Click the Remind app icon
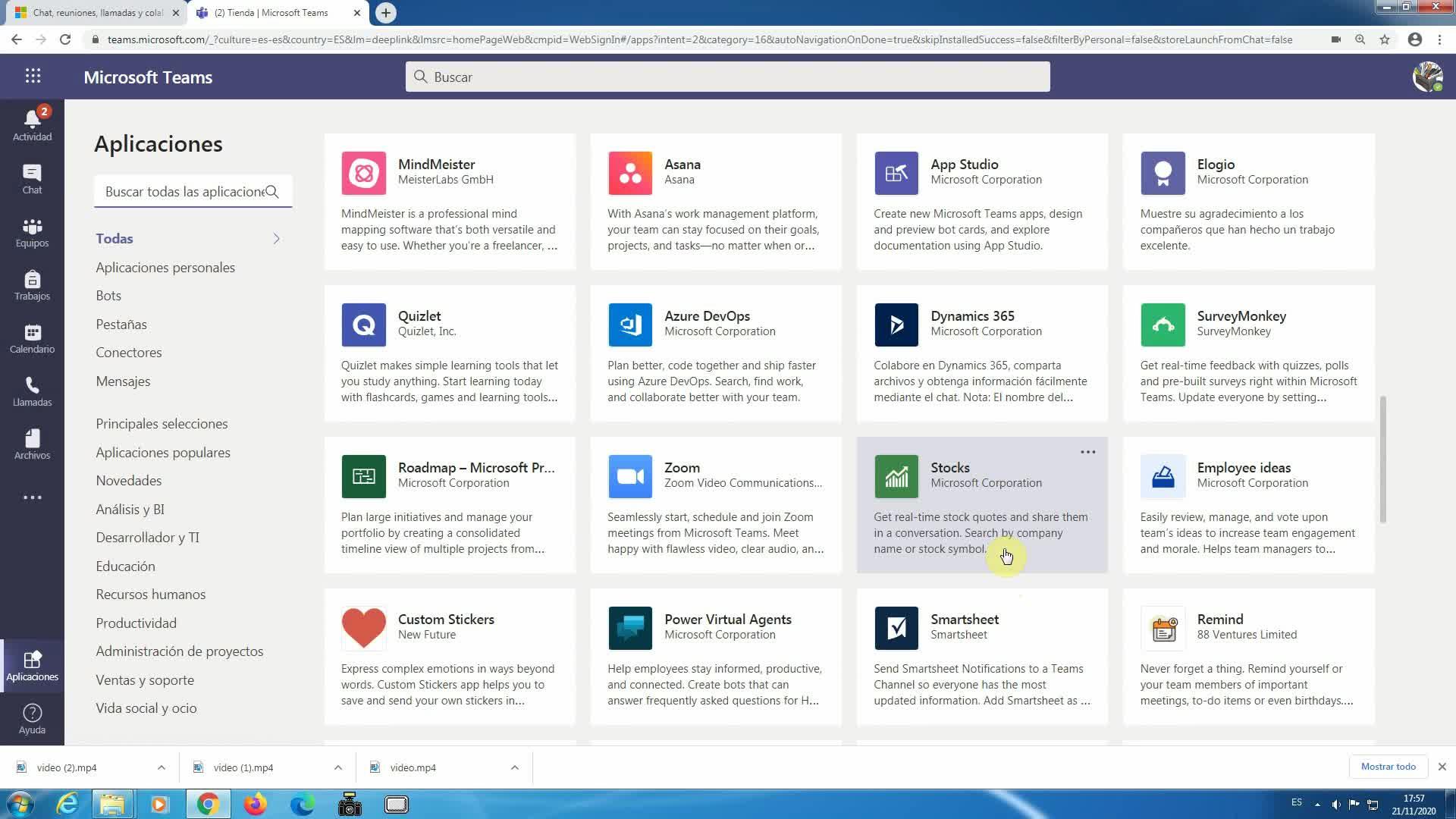Viewport: 1456px width, 819px height. click(x=1163, y=628)
